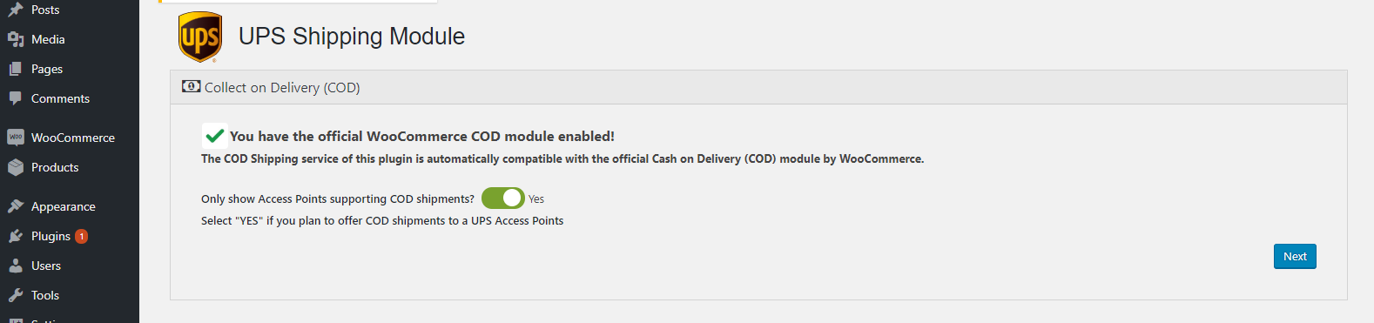Toggle the COD Access Points switch
Image resolution: width=1374 pixels, height=323 pixels.
(502, 199)
